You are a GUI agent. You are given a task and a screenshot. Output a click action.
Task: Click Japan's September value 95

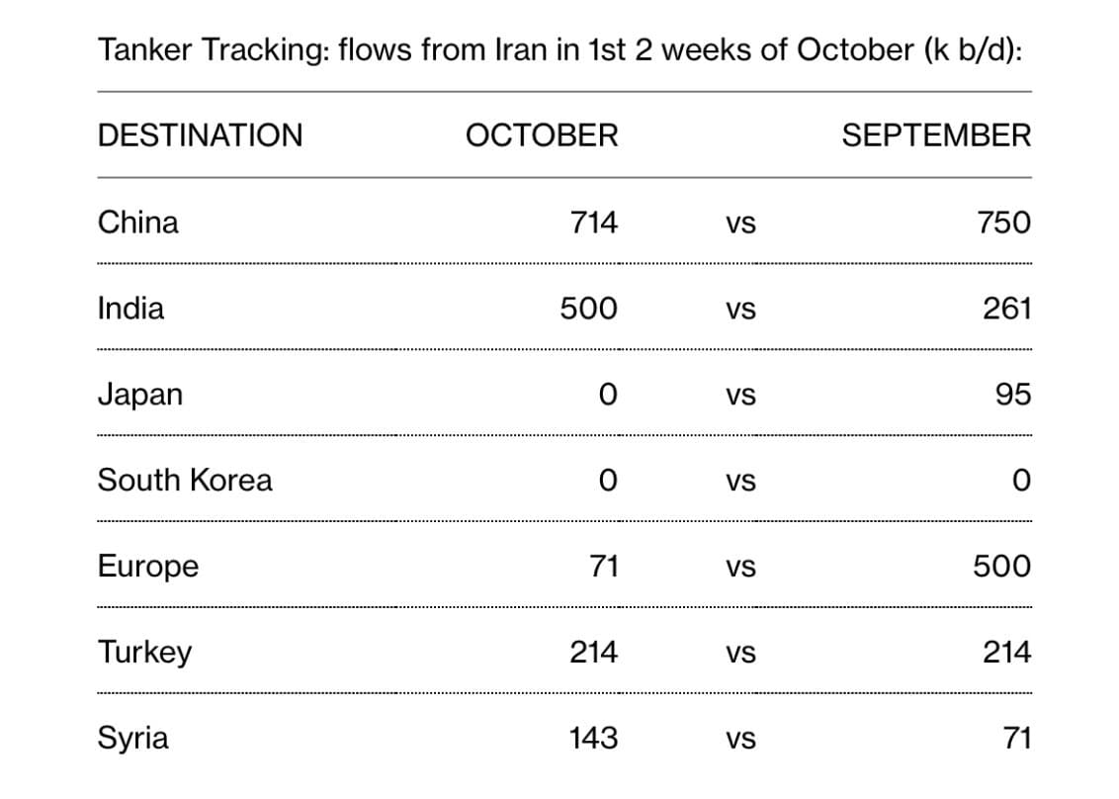pos(1013,395)
